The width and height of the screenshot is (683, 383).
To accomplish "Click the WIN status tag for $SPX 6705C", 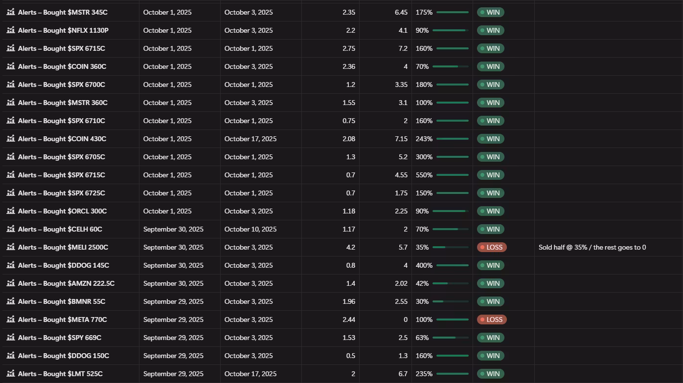I will point(490,157).
